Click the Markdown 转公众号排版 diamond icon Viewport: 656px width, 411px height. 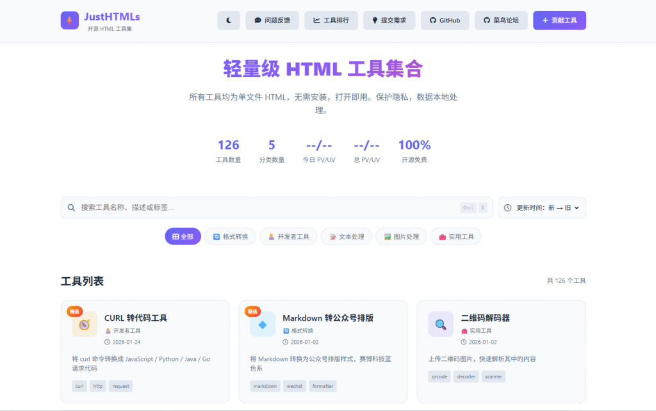[x=263, y=324]
